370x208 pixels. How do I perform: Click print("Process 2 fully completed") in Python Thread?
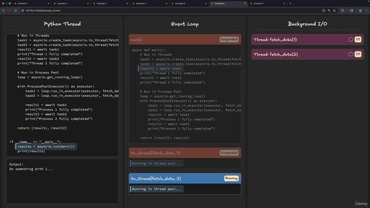click(59, 119)
